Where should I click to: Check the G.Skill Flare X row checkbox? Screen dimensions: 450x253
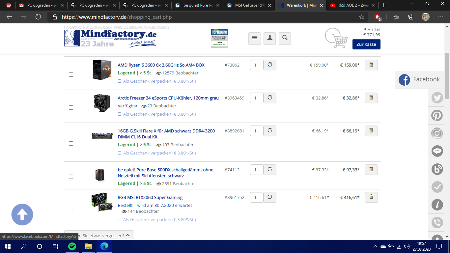(x=71, y=144)
